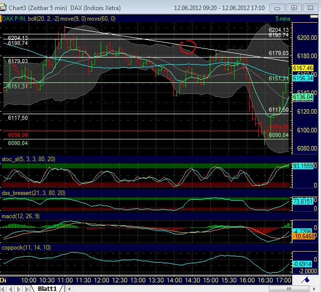Select the 'boll(20, 2, -2)' indicator label
This screenshot has height=292, width=321.
[x=43, y=19]
